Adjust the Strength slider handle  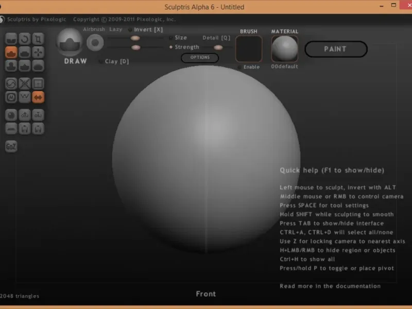[135, 47]
